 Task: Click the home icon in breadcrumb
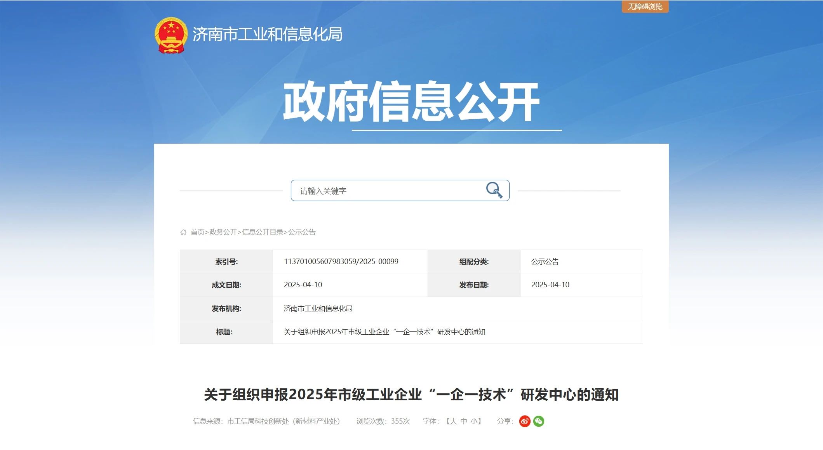coord(183,232)
